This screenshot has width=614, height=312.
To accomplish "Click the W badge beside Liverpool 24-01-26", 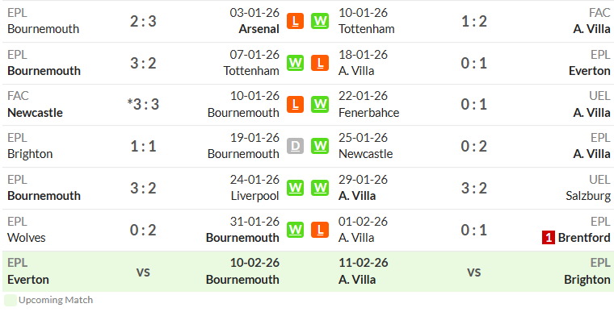I will pos(295,188).
